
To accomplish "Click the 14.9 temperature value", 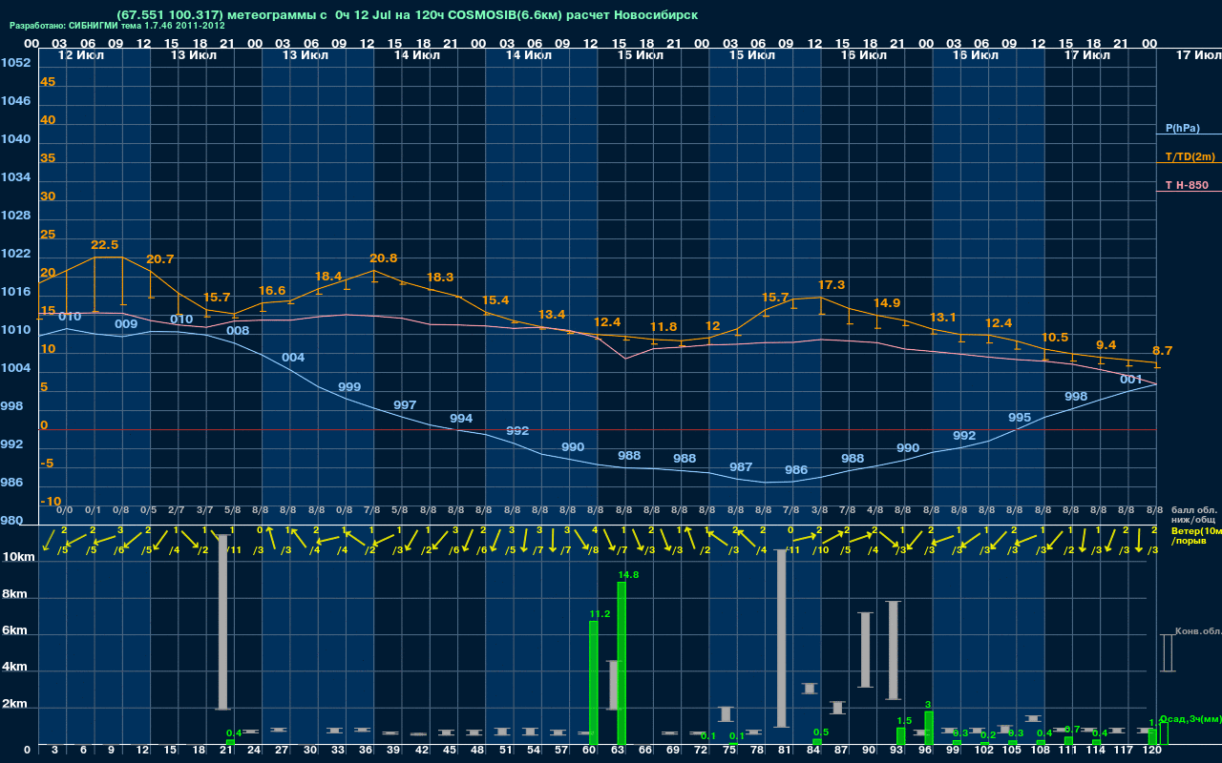I will coord(887,303).
